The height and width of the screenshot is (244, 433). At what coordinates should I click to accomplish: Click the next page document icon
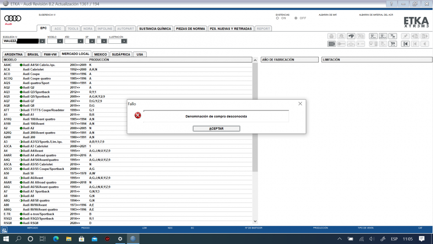425,36
